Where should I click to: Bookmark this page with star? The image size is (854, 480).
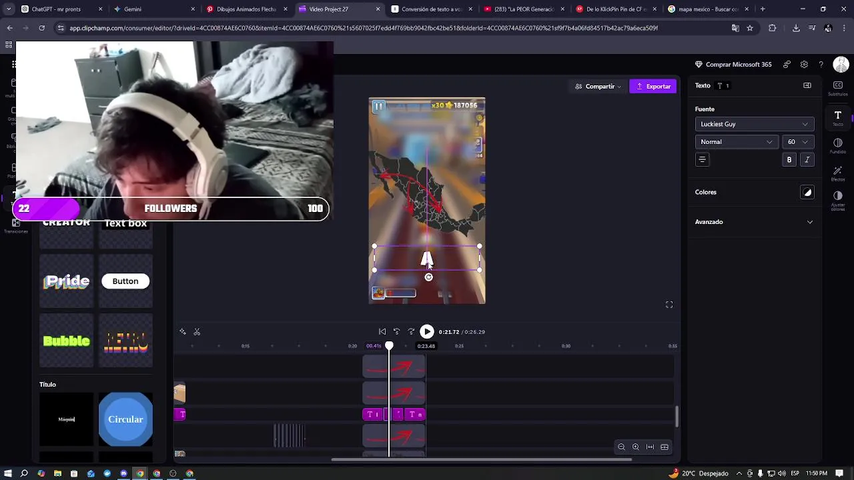click(750, 28)
